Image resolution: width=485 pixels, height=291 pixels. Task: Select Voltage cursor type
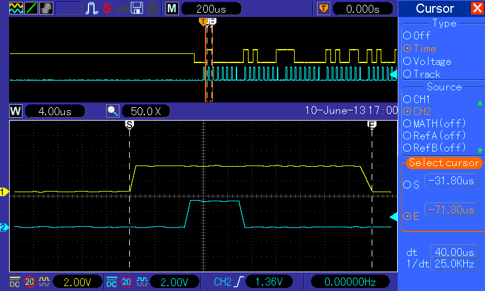[427, 62]
